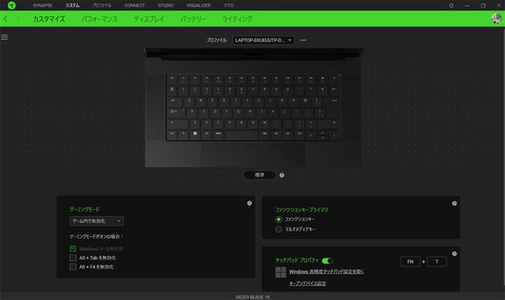Viewport: 505px width, 300px height.
Task: Open the システム top menu
Action: point(73,6)
